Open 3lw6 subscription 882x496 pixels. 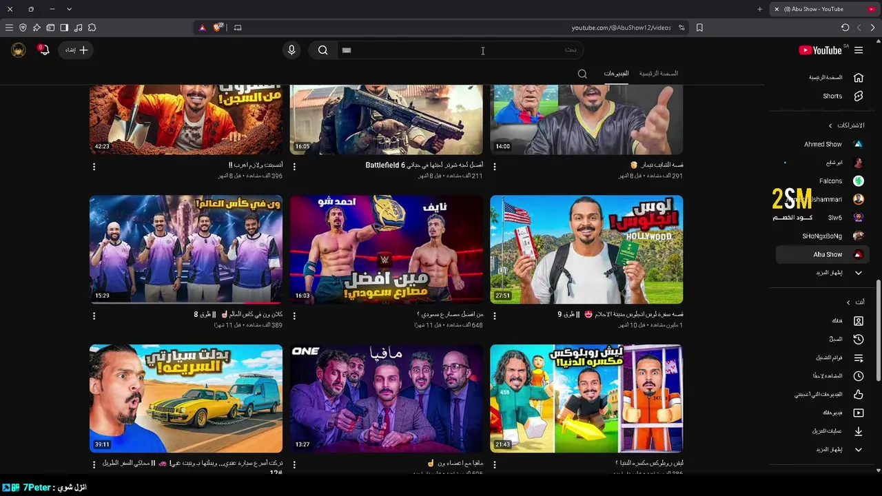pyautogui.click(x=822, y=218)
